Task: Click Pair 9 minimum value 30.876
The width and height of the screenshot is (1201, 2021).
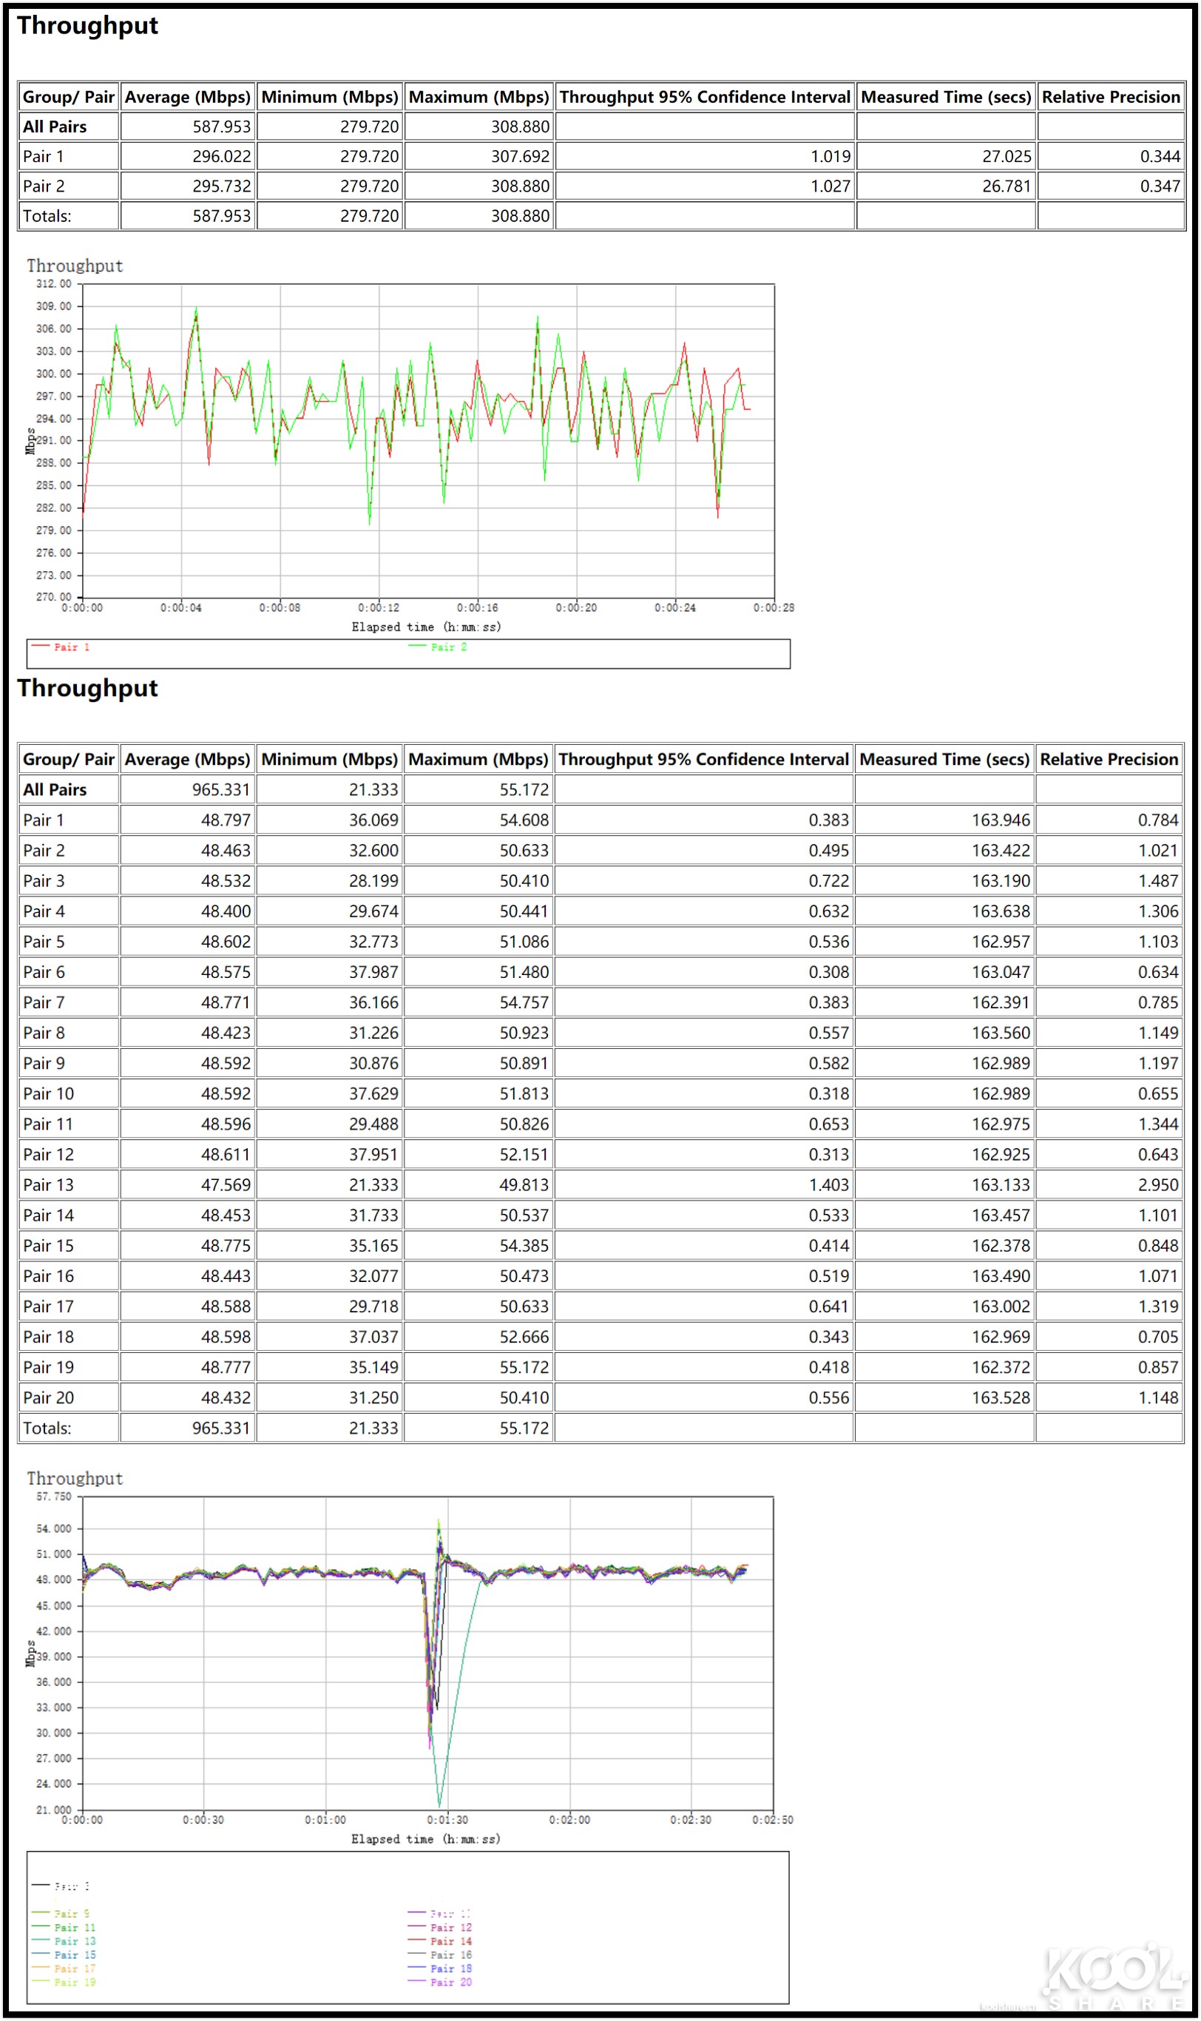Action: click(373, 1063)
